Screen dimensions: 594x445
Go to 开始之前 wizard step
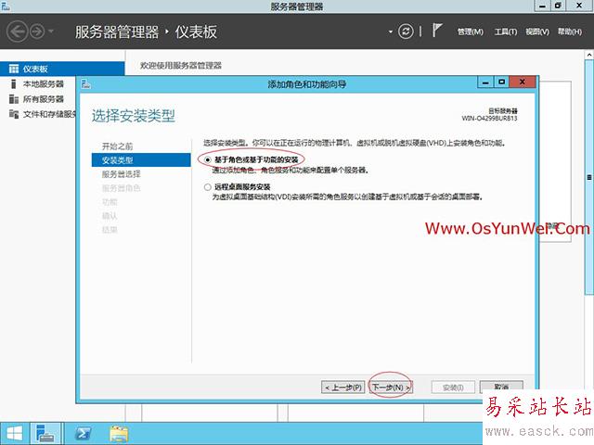click(x=118, y=146)
